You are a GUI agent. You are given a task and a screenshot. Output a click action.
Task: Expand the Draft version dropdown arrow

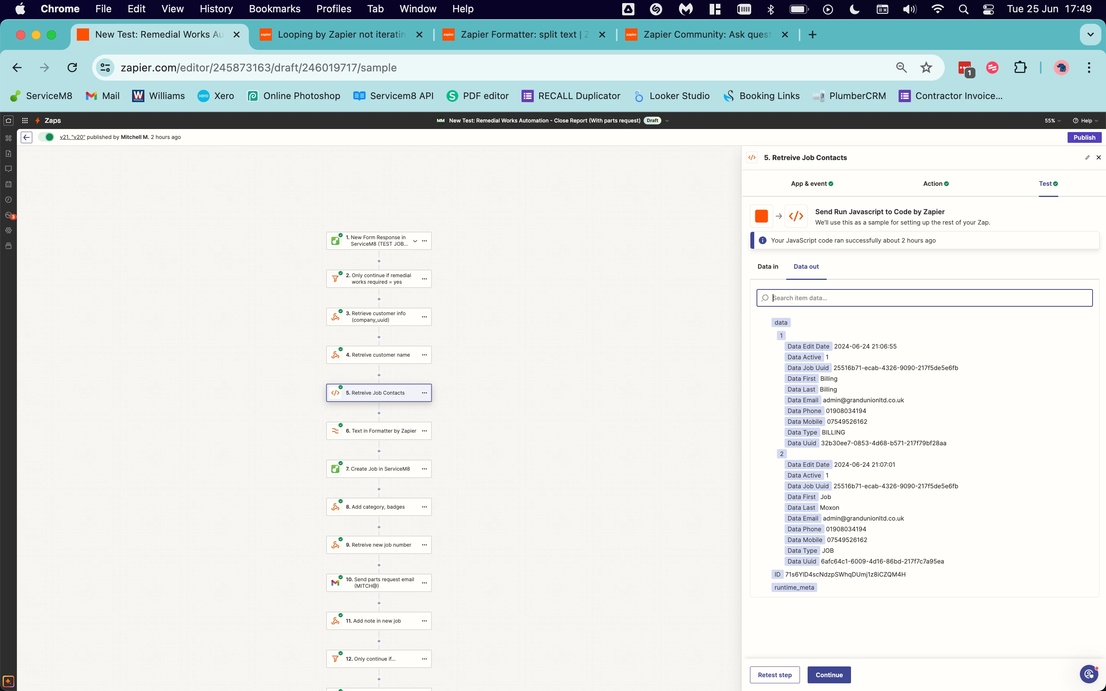667,121
